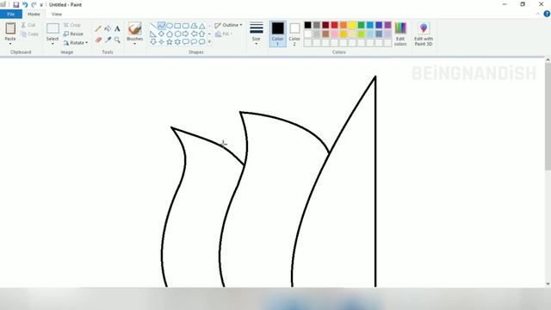This screenshot has height=310, width=551.
Task: Expand the Brushes dropdown arrow
Action: coord(135,44)
